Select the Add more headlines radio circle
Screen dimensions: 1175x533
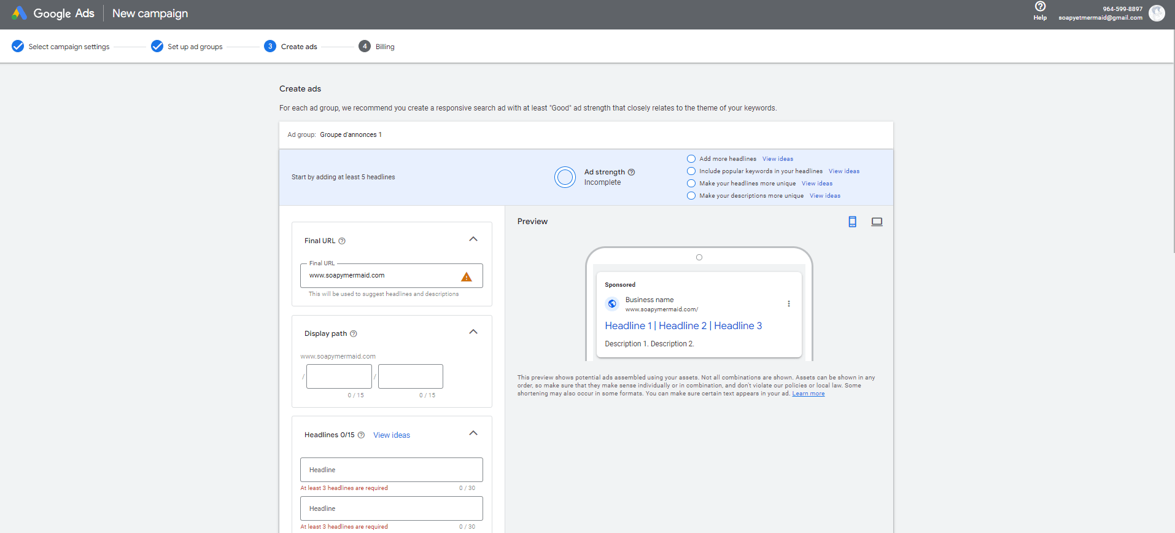pyautogui.click(x=691, y=158)
